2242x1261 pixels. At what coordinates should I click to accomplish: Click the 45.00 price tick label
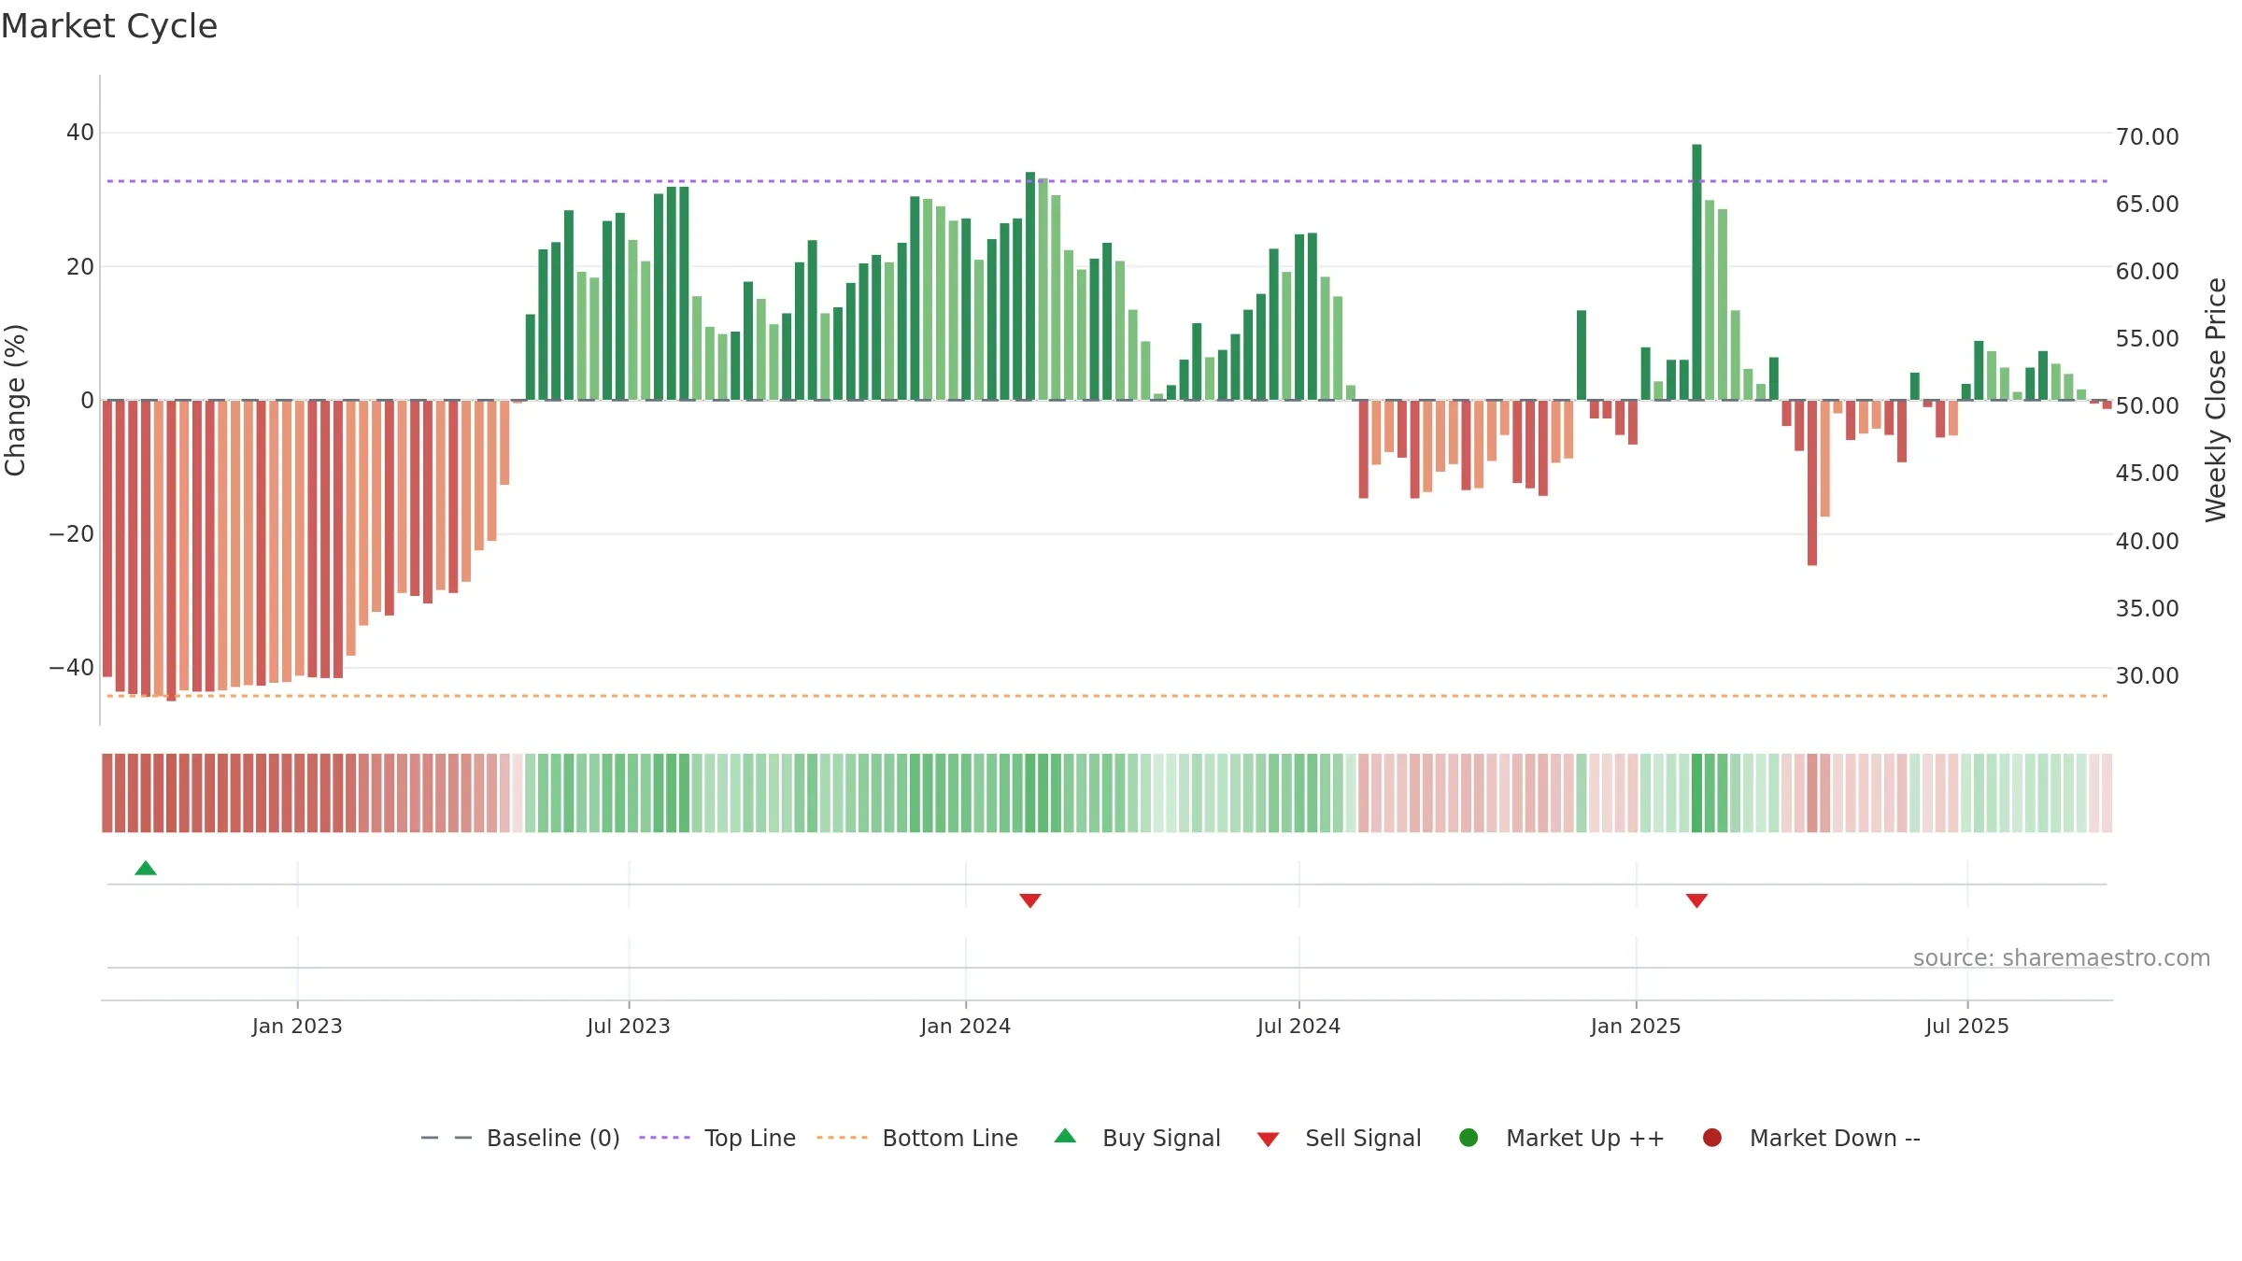pyautogui.click(x=2147, y=473)
